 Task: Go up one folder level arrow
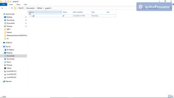point(12,8)
